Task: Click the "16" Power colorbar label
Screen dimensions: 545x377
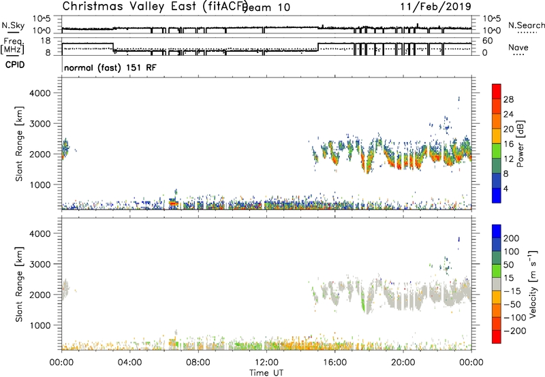Action: click(x=508, y=144)
